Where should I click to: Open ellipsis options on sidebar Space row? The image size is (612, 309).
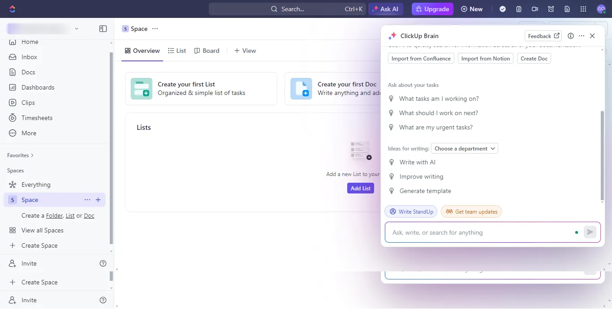[87, 200]
